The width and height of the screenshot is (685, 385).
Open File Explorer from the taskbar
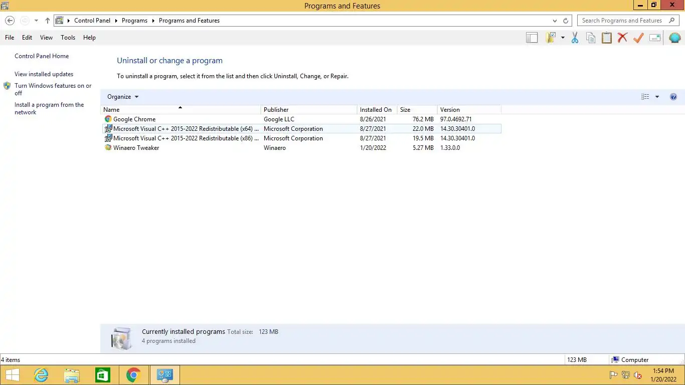(x=72, y=375)
